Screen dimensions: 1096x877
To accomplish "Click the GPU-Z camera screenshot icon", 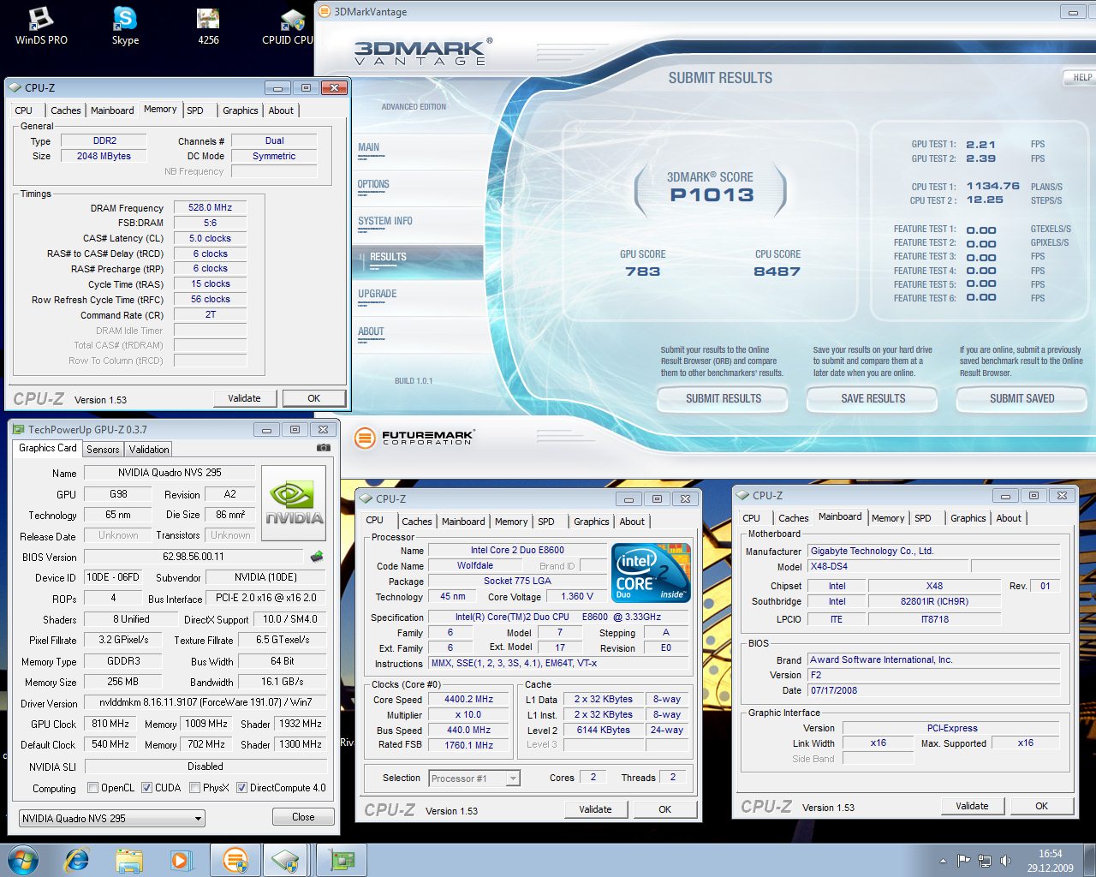I will click(324, 447).
